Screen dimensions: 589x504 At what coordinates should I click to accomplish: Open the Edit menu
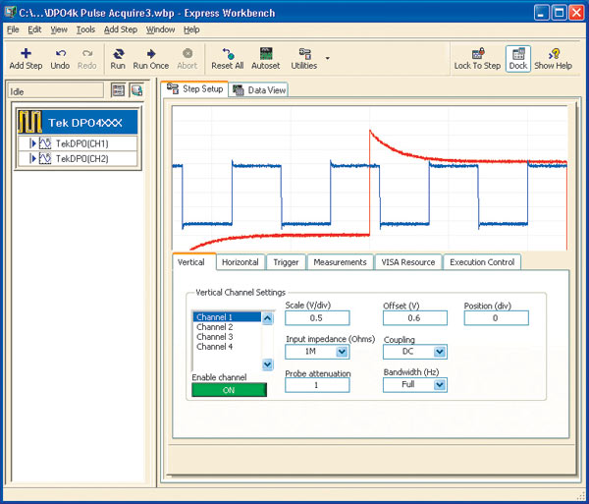(x=34, y=29)
